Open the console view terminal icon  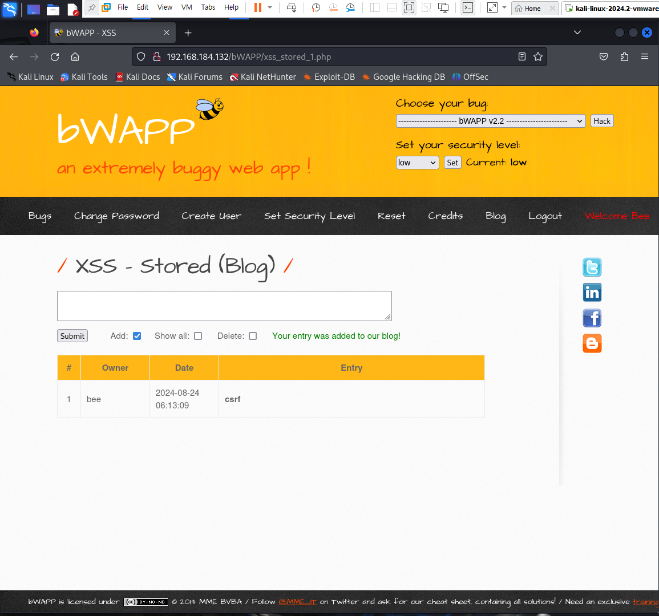[468, 7]
